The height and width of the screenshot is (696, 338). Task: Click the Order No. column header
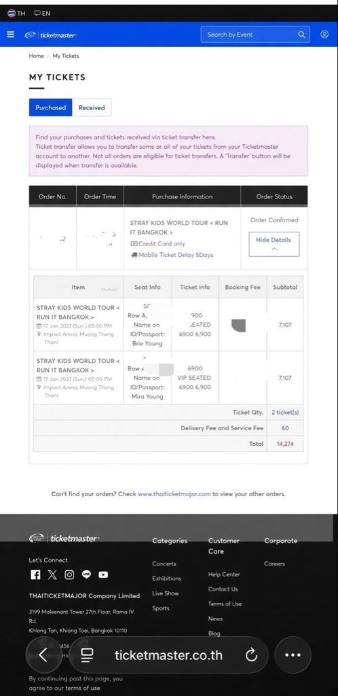click(x=52, y=196)
